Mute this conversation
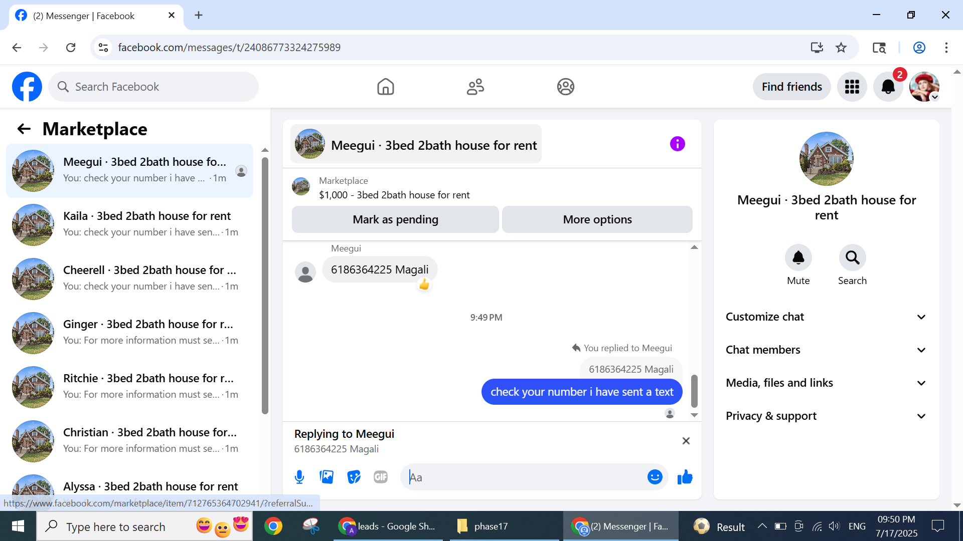Screen dimensions: 963x541 coord(798,258)
